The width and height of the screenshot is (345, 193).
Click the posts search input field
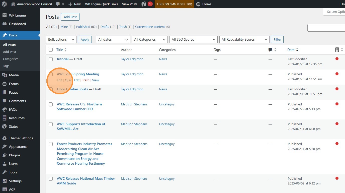(x=326, y=28)
